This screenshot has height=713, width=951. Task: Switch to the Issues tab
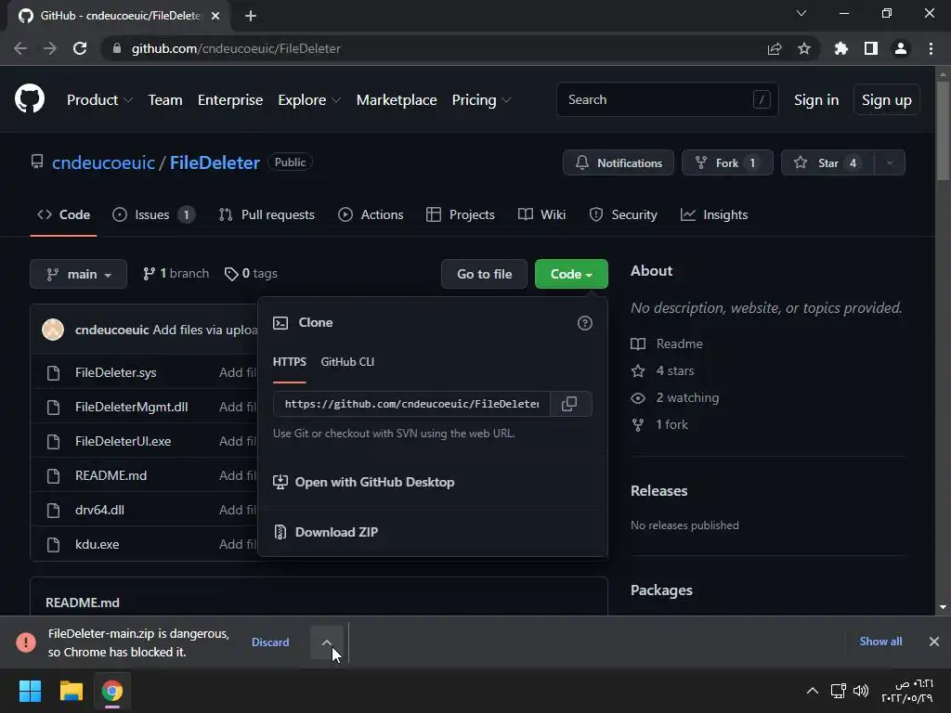tap(153, 214)
